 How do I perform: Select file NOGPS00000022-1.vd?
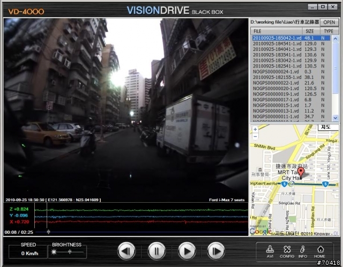291,83
